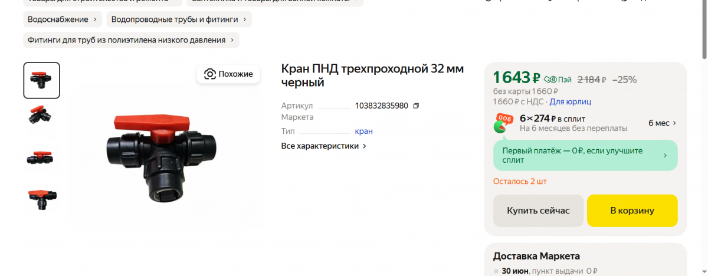Click the Пэй card badge icon
708x276 pixels.
(557, 79)
